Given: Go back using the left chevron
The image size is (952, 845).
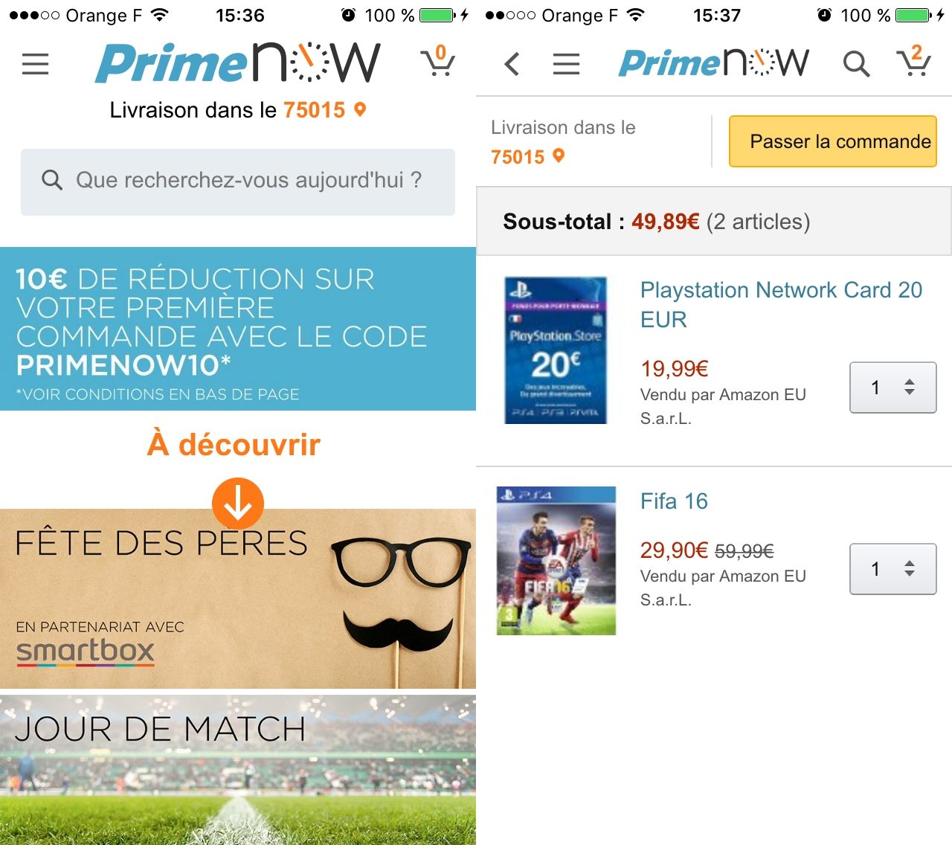Looking at the screenshot, I should point(512,64).
